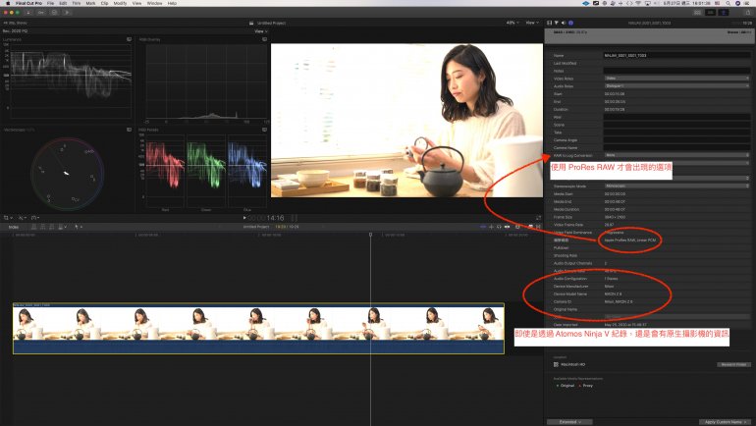Open Vectorscope settings icon
Screen dimensions: 756x426
click(x=129, y=130)
